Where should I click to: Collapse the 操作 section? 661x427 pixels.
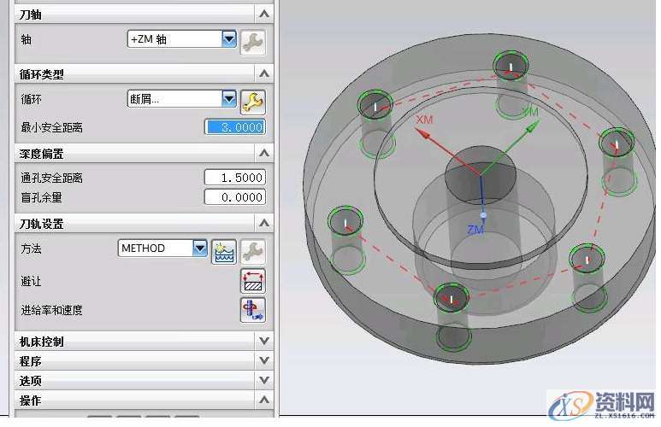point(264,400)
